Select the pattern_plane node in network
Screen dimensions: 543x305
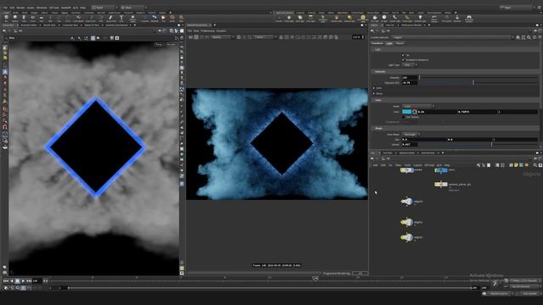pos(441,185)
